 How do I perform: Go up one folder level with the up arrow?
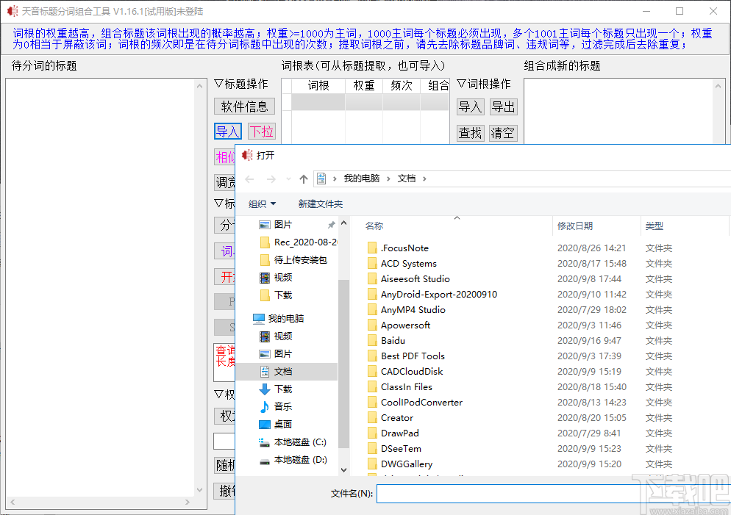[x=304, y=179]
